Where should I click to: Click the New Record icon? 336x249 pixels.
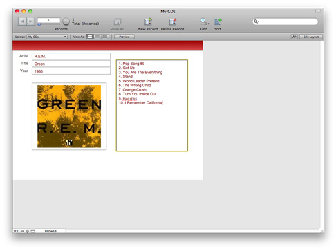coord(148,21)
